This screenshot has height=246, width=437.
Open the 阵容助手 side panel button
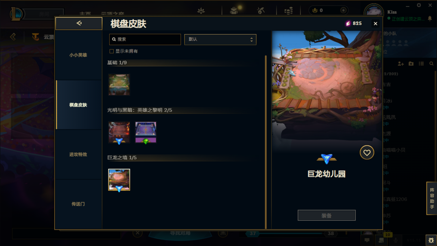[432, 198]
